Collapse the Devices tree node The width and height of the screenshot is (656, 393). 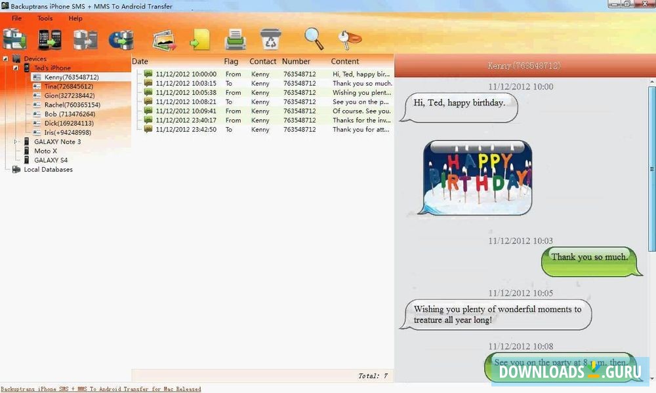[x=5, y=59]
